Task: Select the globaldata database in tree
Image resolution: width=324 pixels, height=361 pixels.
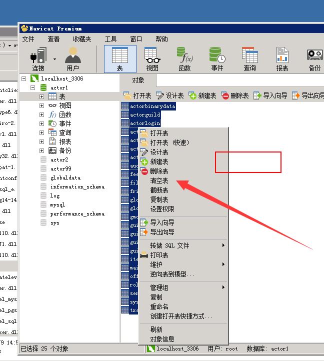Action: click(65, 177)
